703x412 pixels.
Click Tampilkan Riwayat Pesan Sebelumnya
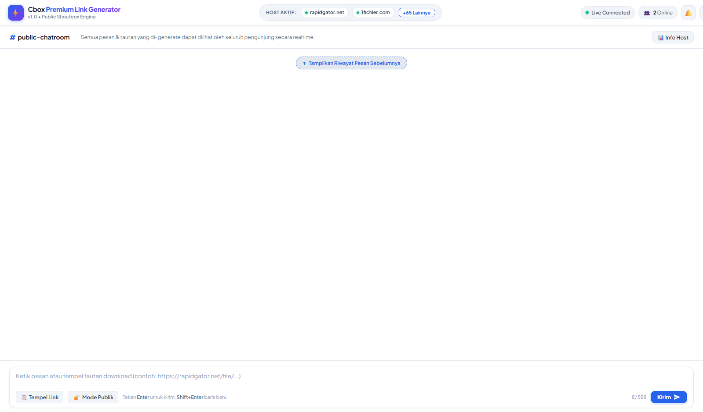pos(351,63)
